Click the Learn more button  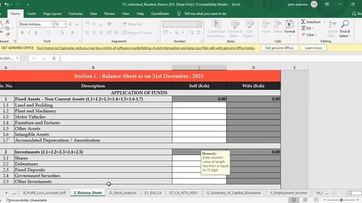point(313,48)
